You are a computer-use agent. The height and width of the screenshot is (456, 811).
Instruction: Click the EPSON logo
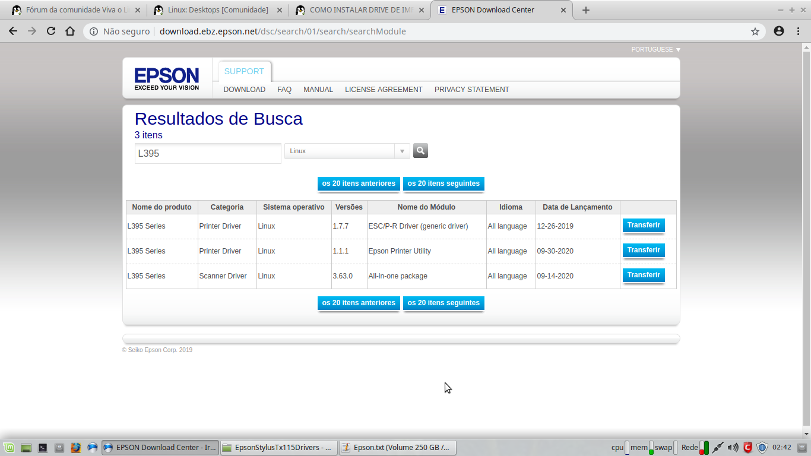(167, 78)
